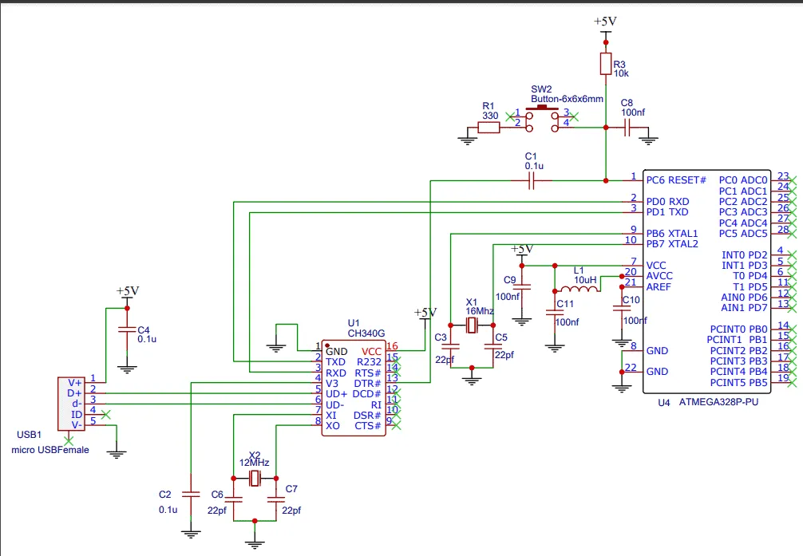Click the PCINT5 PB5 pin label
The width and height of the screenshot is (803, 556).
pos(738,382)
